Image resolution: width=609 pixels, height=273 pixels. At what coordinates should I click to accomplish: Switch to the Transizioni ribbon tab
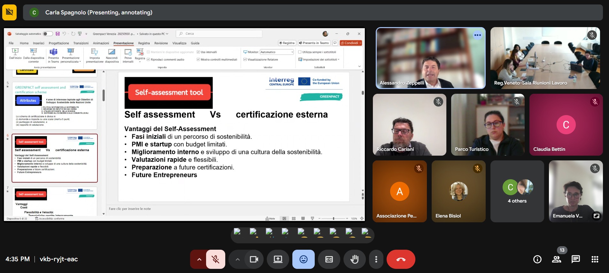click(x=81, y=43)
